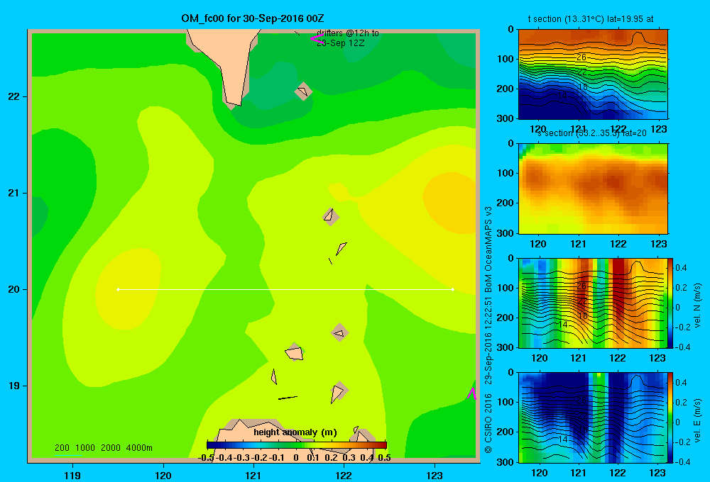Click the 'vel. E (m/s)' axis label
Viewport: 710px width, 482px height.
coord(697,420)
